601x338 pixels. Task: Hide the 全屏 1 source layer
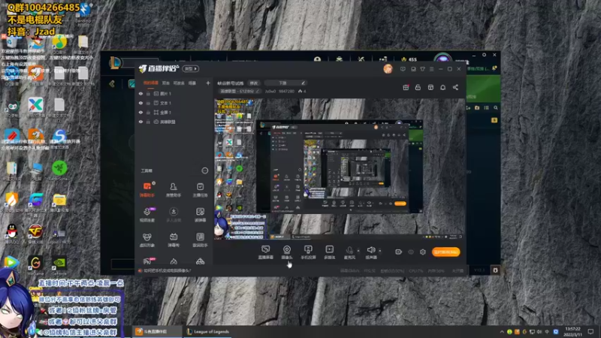click(140, 112)
